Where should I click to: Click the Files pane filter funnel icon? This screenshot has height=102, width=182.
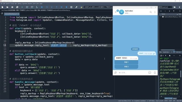(x=174, y=11)
